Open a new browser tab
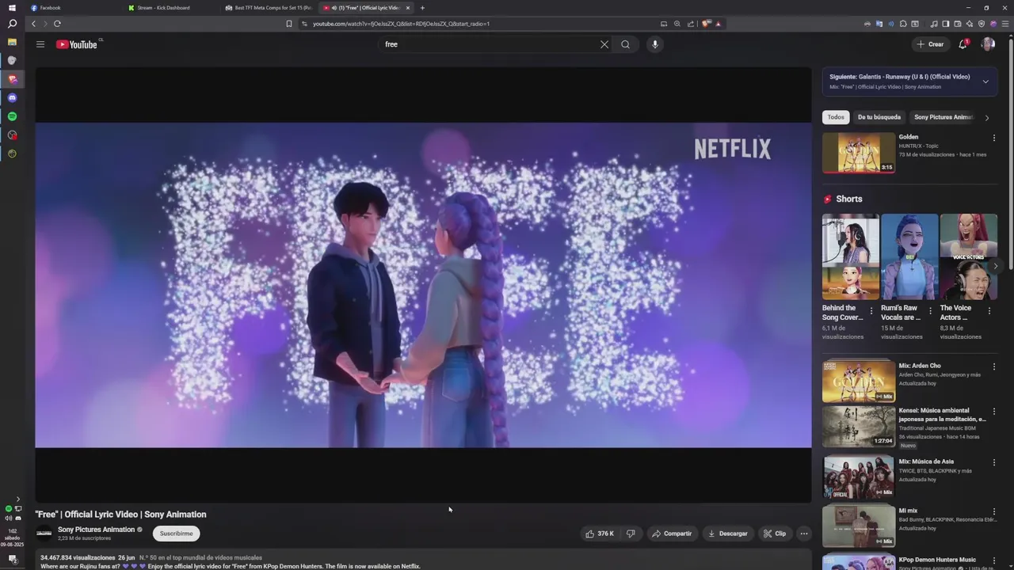The height and width of the screenshot is (570, 1014). pyautogui.click(x=422, y=8)
